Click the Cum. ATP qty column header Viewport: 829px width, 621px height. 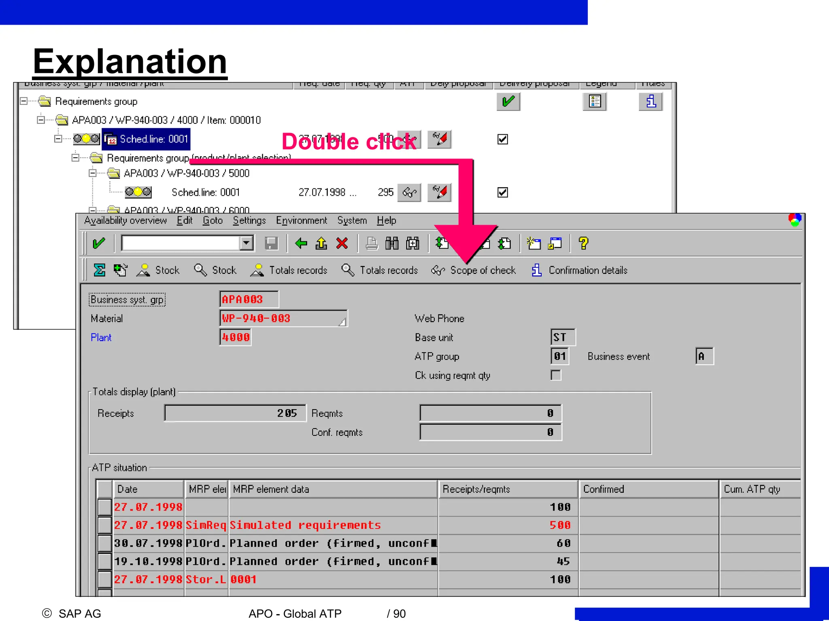760,489
